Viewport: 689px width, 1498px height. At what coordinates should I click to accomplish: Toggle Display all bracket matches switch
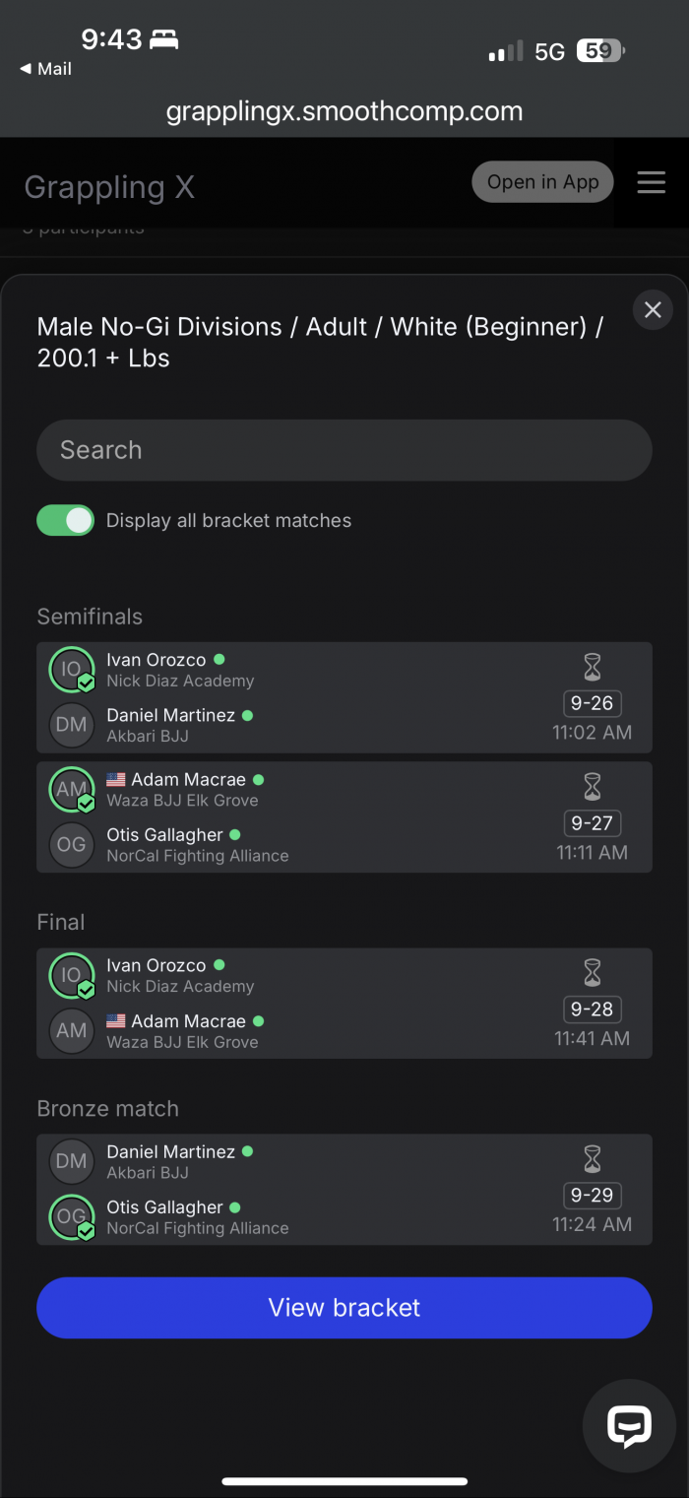[x=66, y=520]
